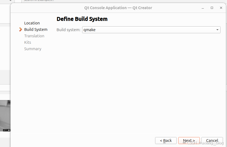
Task: Maximize the Qt Creator wizard dialog
Action: tap(212, 8)
